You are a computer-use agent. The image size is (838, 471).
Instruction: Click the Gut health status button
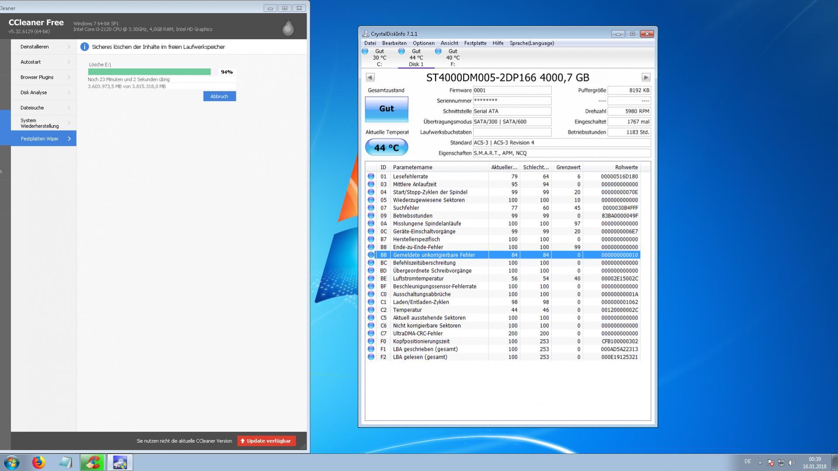[x=387, y=109]
